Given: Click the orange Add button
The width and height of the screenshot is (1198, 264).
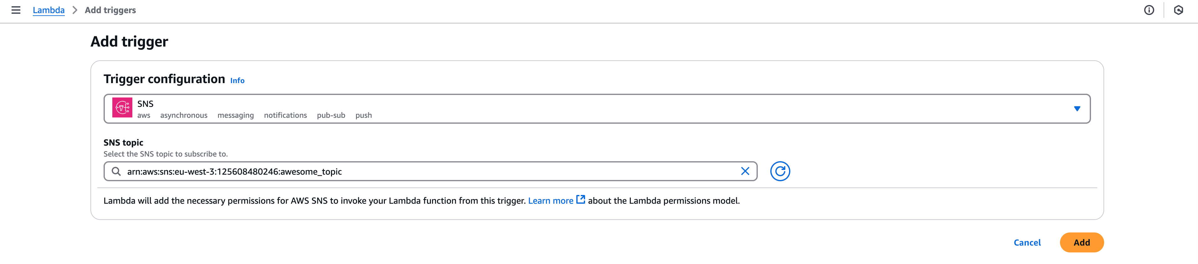Looking at the screenshot, I should 1081,243.
